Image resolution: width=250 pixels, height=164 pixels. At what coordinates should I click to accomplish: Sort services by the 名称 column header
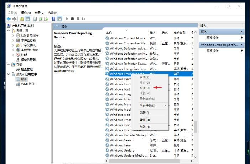[x=109, y=33]
